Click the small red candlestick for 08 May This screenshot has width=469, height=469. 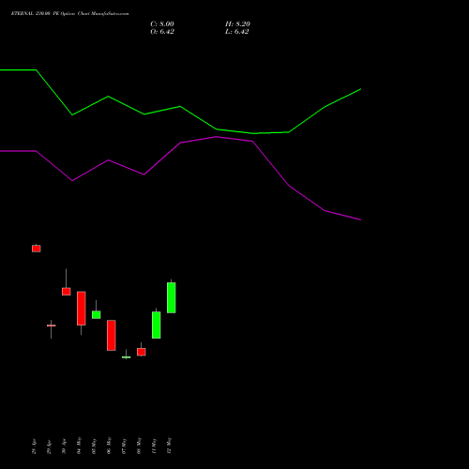[142, 352]
